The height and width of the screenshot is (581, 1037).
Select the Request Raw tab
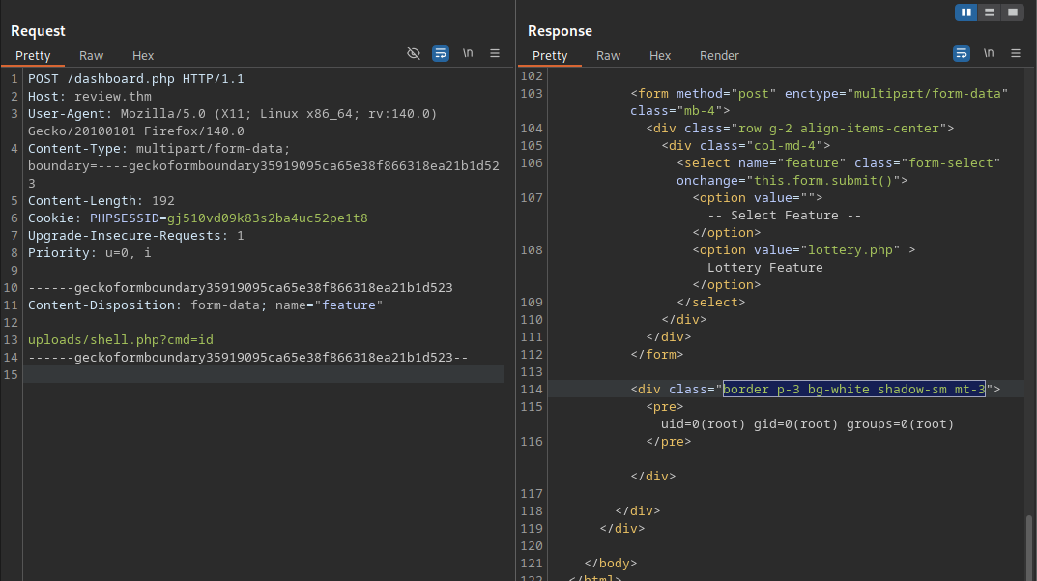pos(91,55)
